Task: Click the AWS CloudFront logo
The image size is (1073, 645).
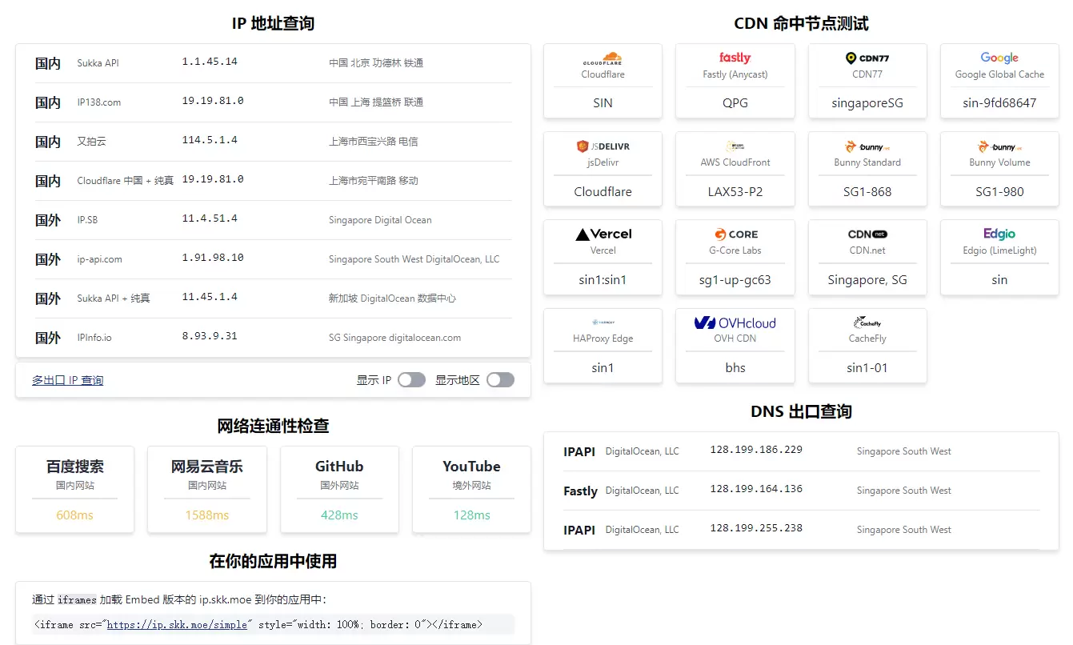Action: (x=735, y=146)
